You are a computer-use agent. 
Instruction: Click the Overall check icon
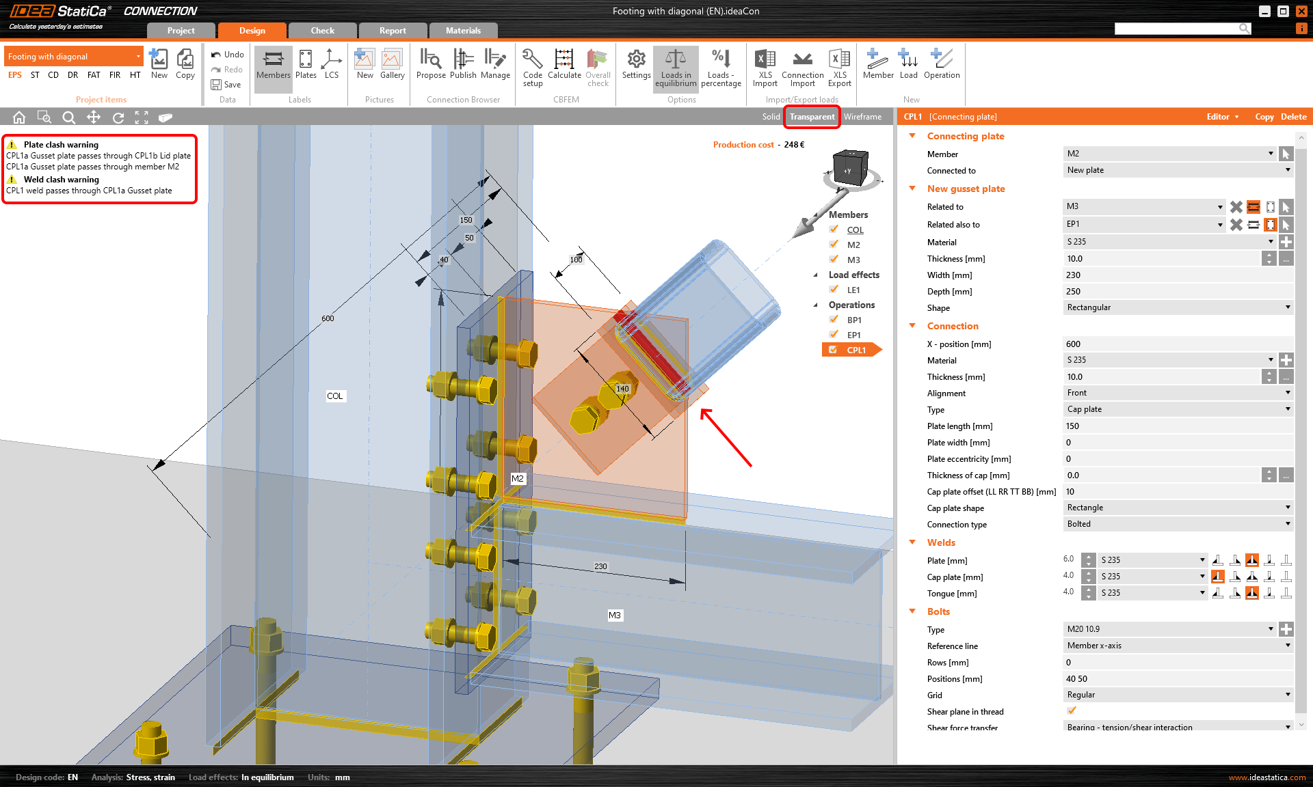597,66
